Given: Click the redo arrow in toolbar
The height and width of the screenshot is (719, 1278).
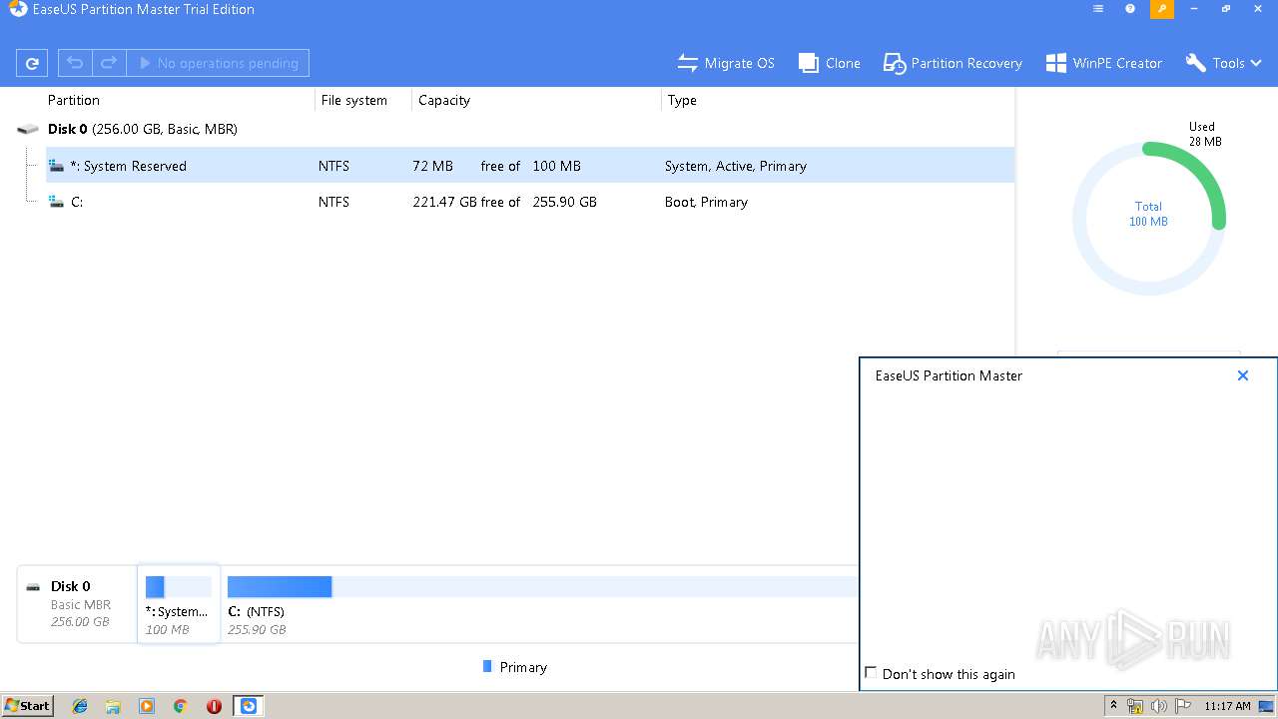Looking at the screenshot, I should pyautogui.click(x=109, y=63).
